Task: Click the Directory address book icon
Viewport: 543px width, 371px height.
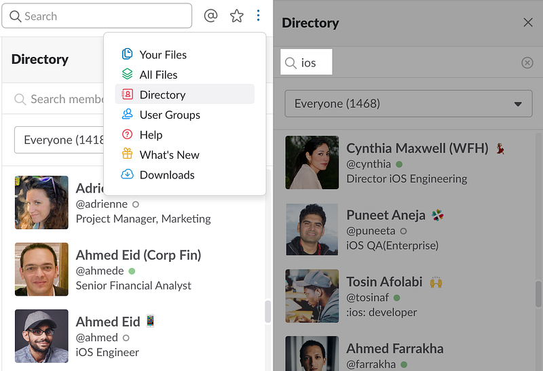Action: pyautogui.click(x=127, y=94)
